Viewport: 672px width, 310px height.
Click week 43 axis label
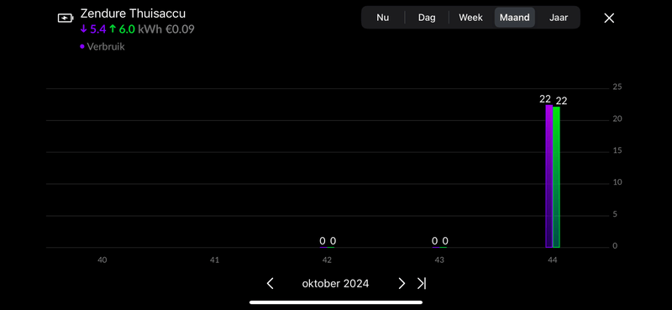click(439, 260)
